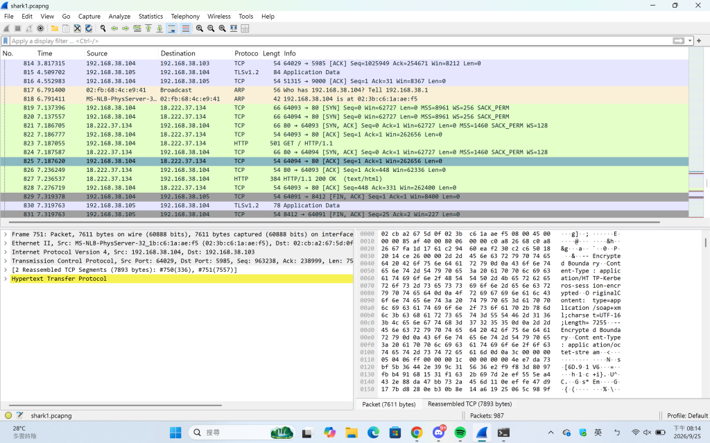The width and height of the screenshot is (710, 443).
Task: Open the Windows Start menu
Action: click(x=175, y=433)
